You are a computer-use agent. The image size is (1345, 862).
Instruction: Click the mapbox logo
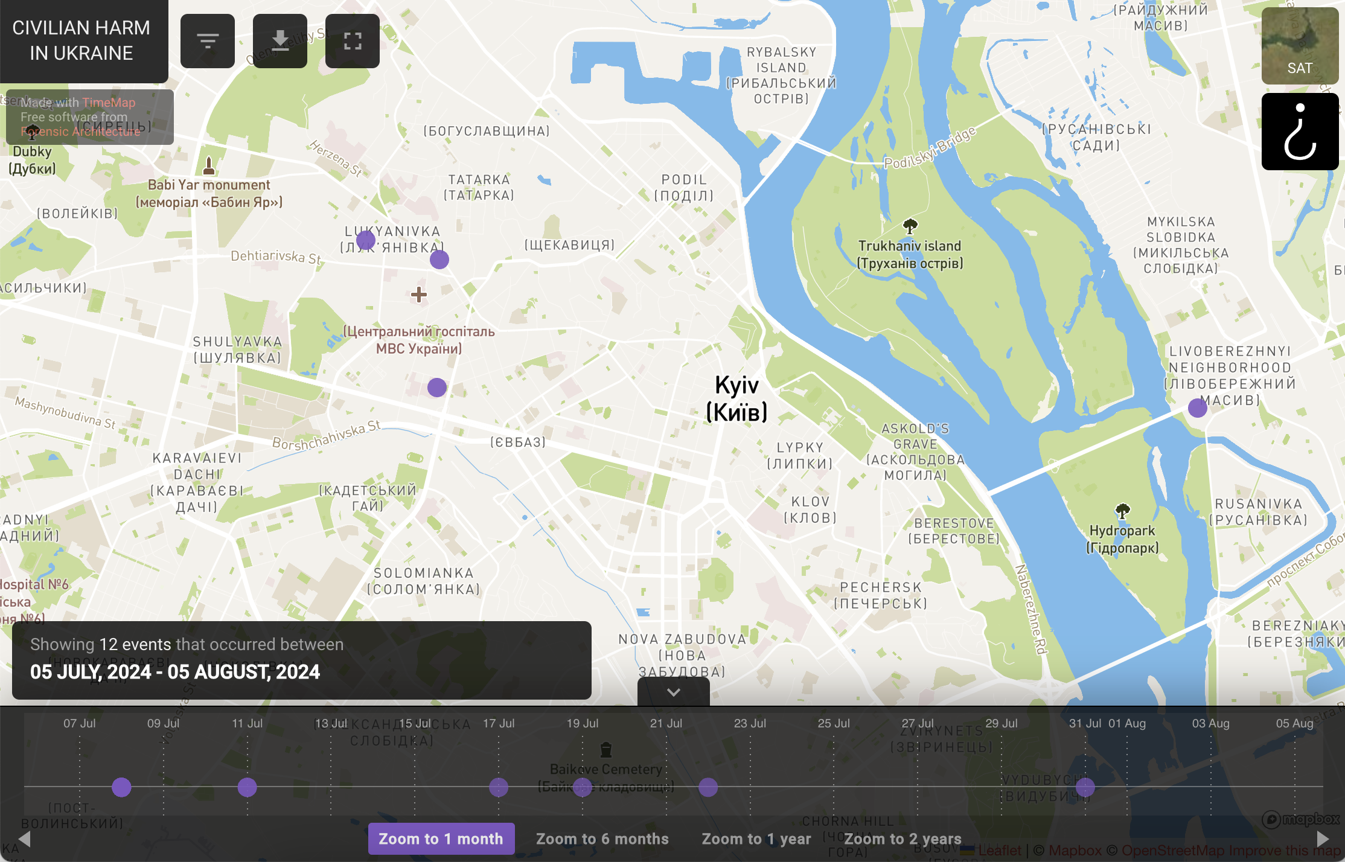tap(1301, 819)
